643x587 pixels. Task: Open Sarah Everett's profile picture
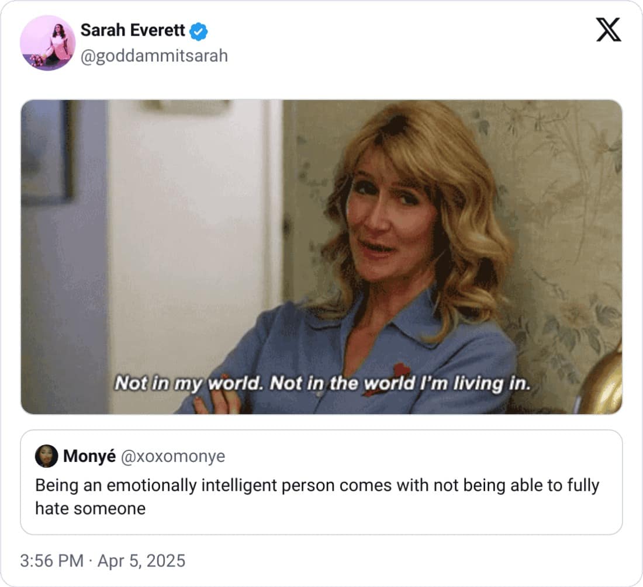tap(47, 43)
